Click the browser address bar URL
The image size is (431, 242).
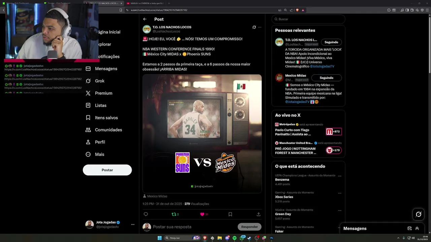(159, 10)
